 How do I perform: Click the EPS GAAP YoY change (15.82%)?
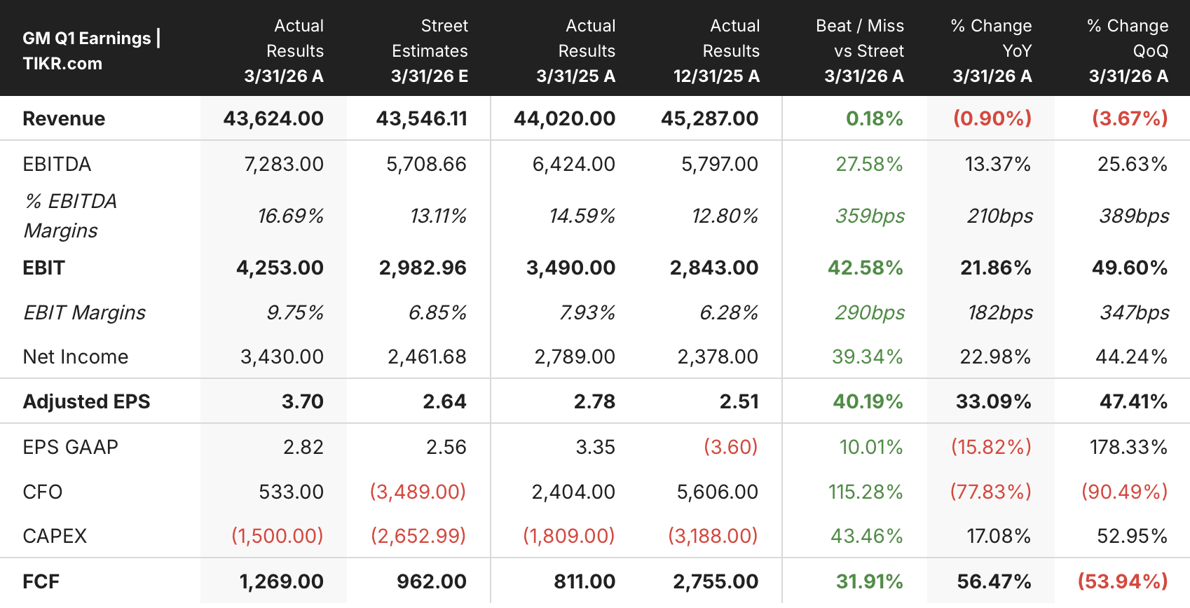click(x=991, y=447)
